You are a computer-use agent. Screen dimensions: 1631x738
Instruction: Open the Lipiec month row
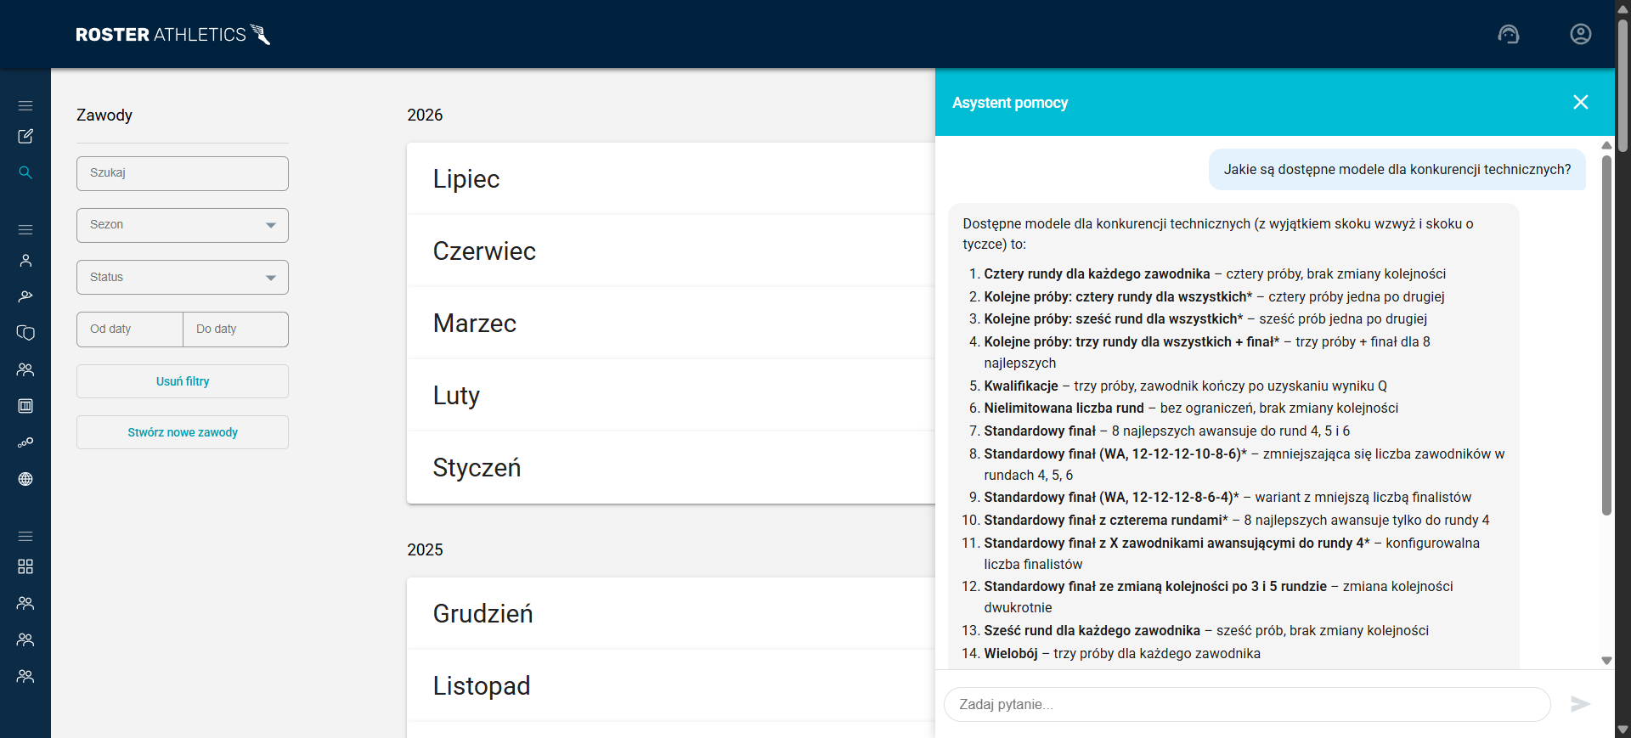[x=671, y=179]
